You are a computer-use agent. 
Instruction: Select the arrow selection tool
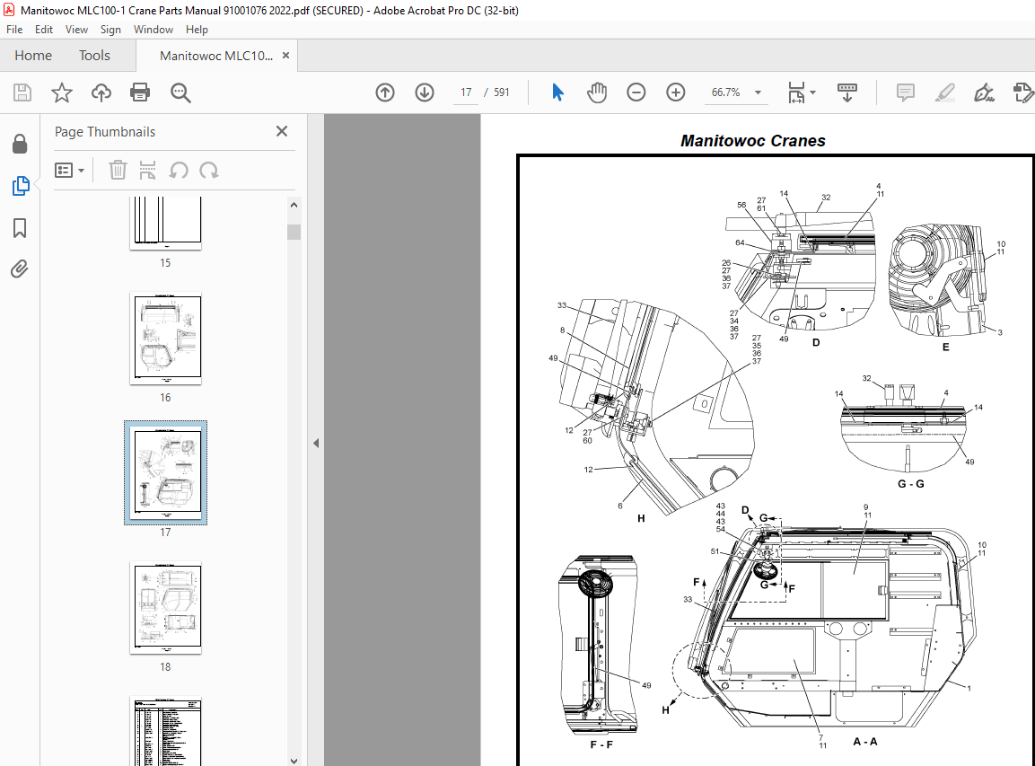pos(557,92)
